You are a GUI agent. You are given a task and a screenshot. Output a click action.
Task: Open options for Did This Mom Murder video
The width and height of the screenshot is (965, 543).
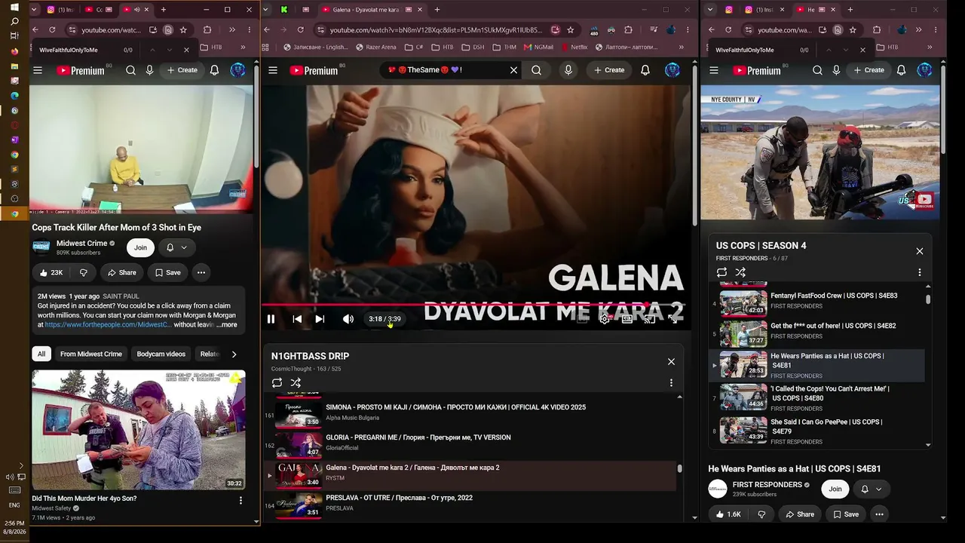point(240,500)
